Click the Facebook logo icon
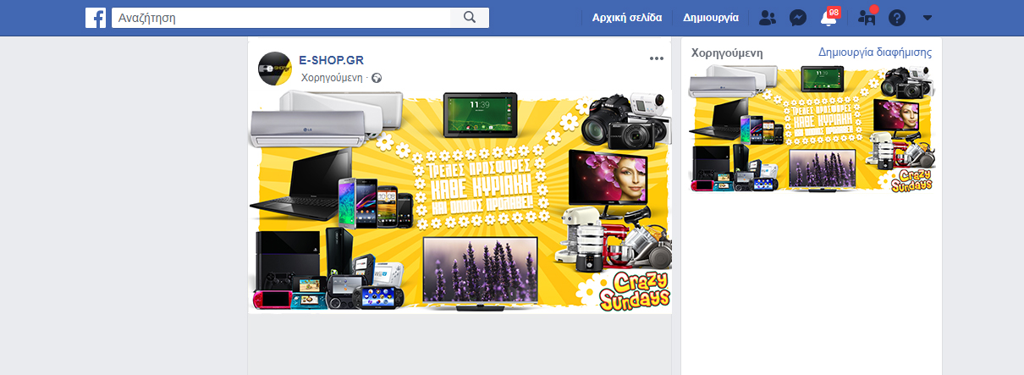The height and width of the screenshot is (375, 1024). (x=96, y=18)
